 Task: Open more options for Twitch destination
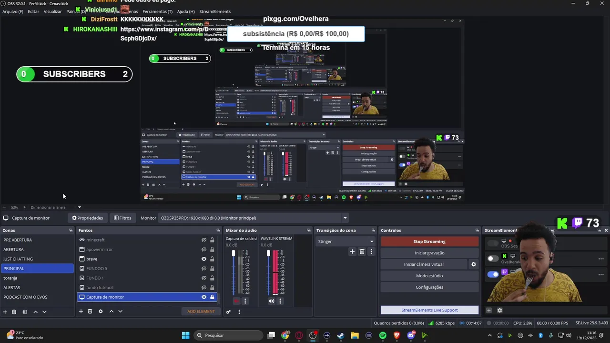pos(601,274)
